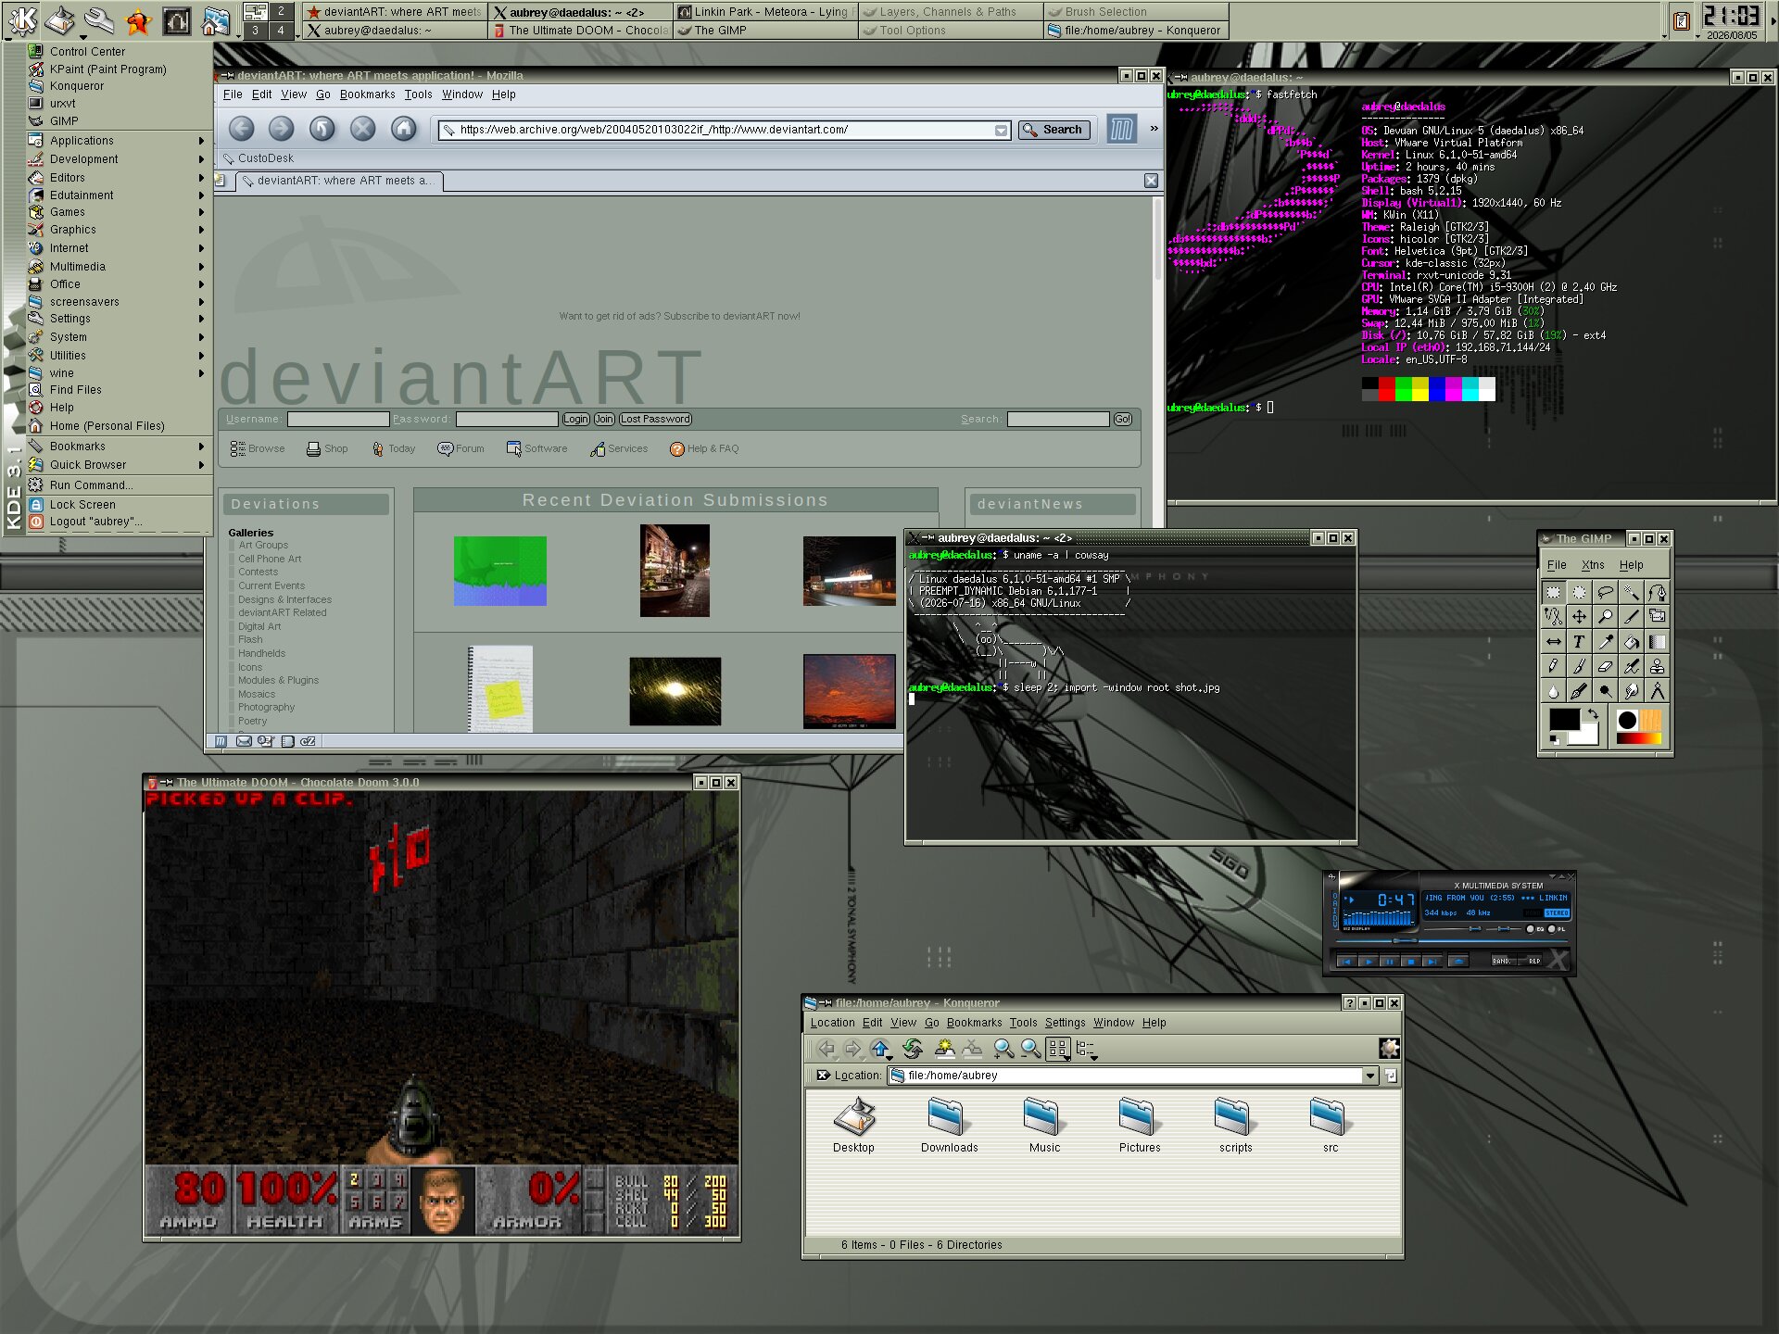Open Konqueror Location history dropdown arrow
Screen dimensions: 1779x1334
point(1370,1076)
